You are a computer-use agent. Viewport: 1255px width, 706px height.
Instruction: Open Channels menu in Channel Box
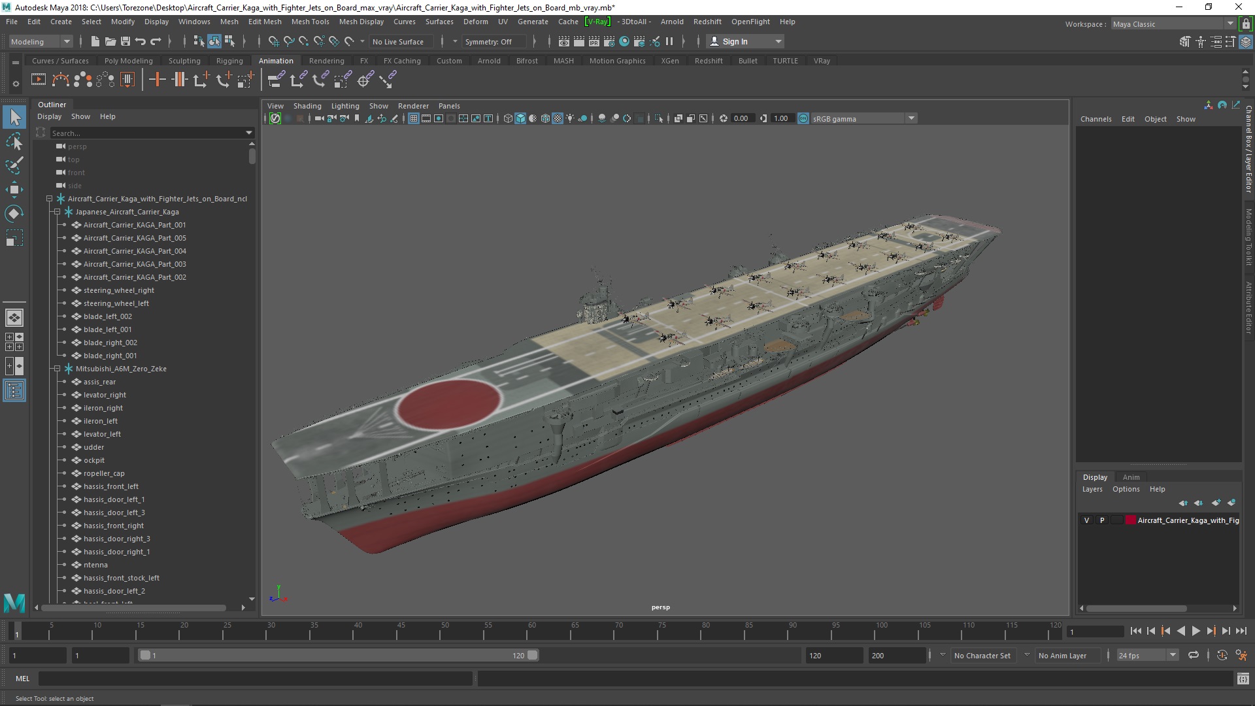tap(1096, 119)
